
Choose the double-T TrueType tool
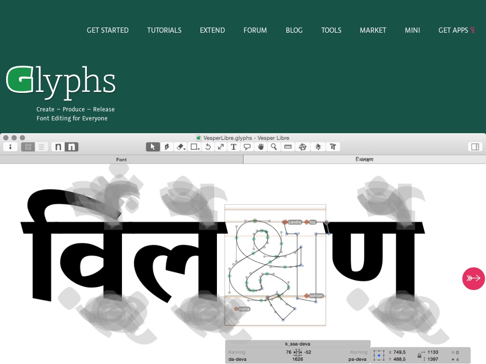tap(333, 147)
